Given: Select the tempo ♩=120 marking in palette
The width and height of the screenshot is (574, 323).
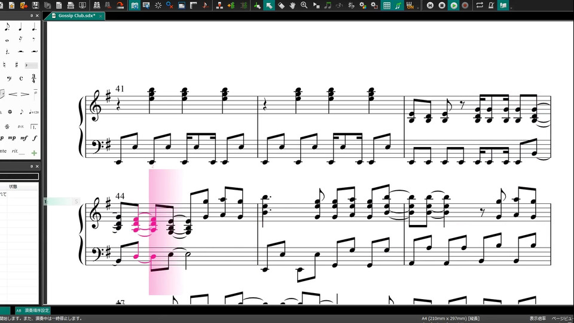Looking at the screenshot, I should click(x=33, y=112).
